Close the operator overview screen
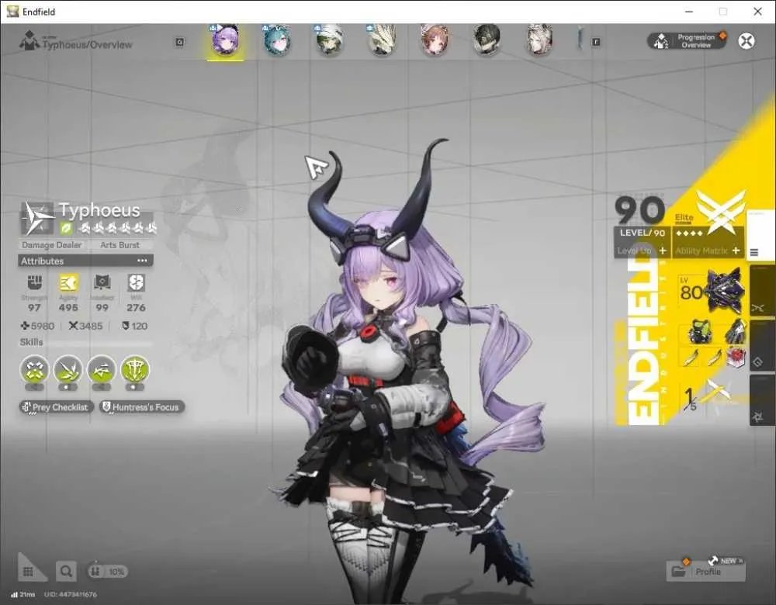The image size is (776, 605). pyautogui.click(x=747, y=40)
